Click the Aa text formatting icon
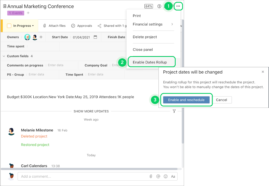Viewport: 269px width, 186px height. tap(173, 176)
